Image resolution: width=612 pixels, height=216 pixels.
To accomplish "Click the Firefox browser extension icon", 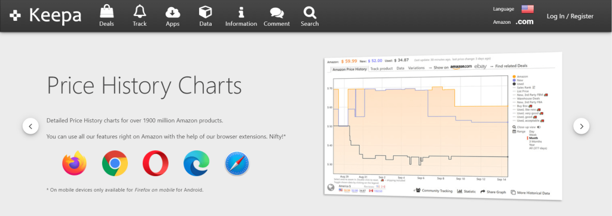I will coord(74,163).
